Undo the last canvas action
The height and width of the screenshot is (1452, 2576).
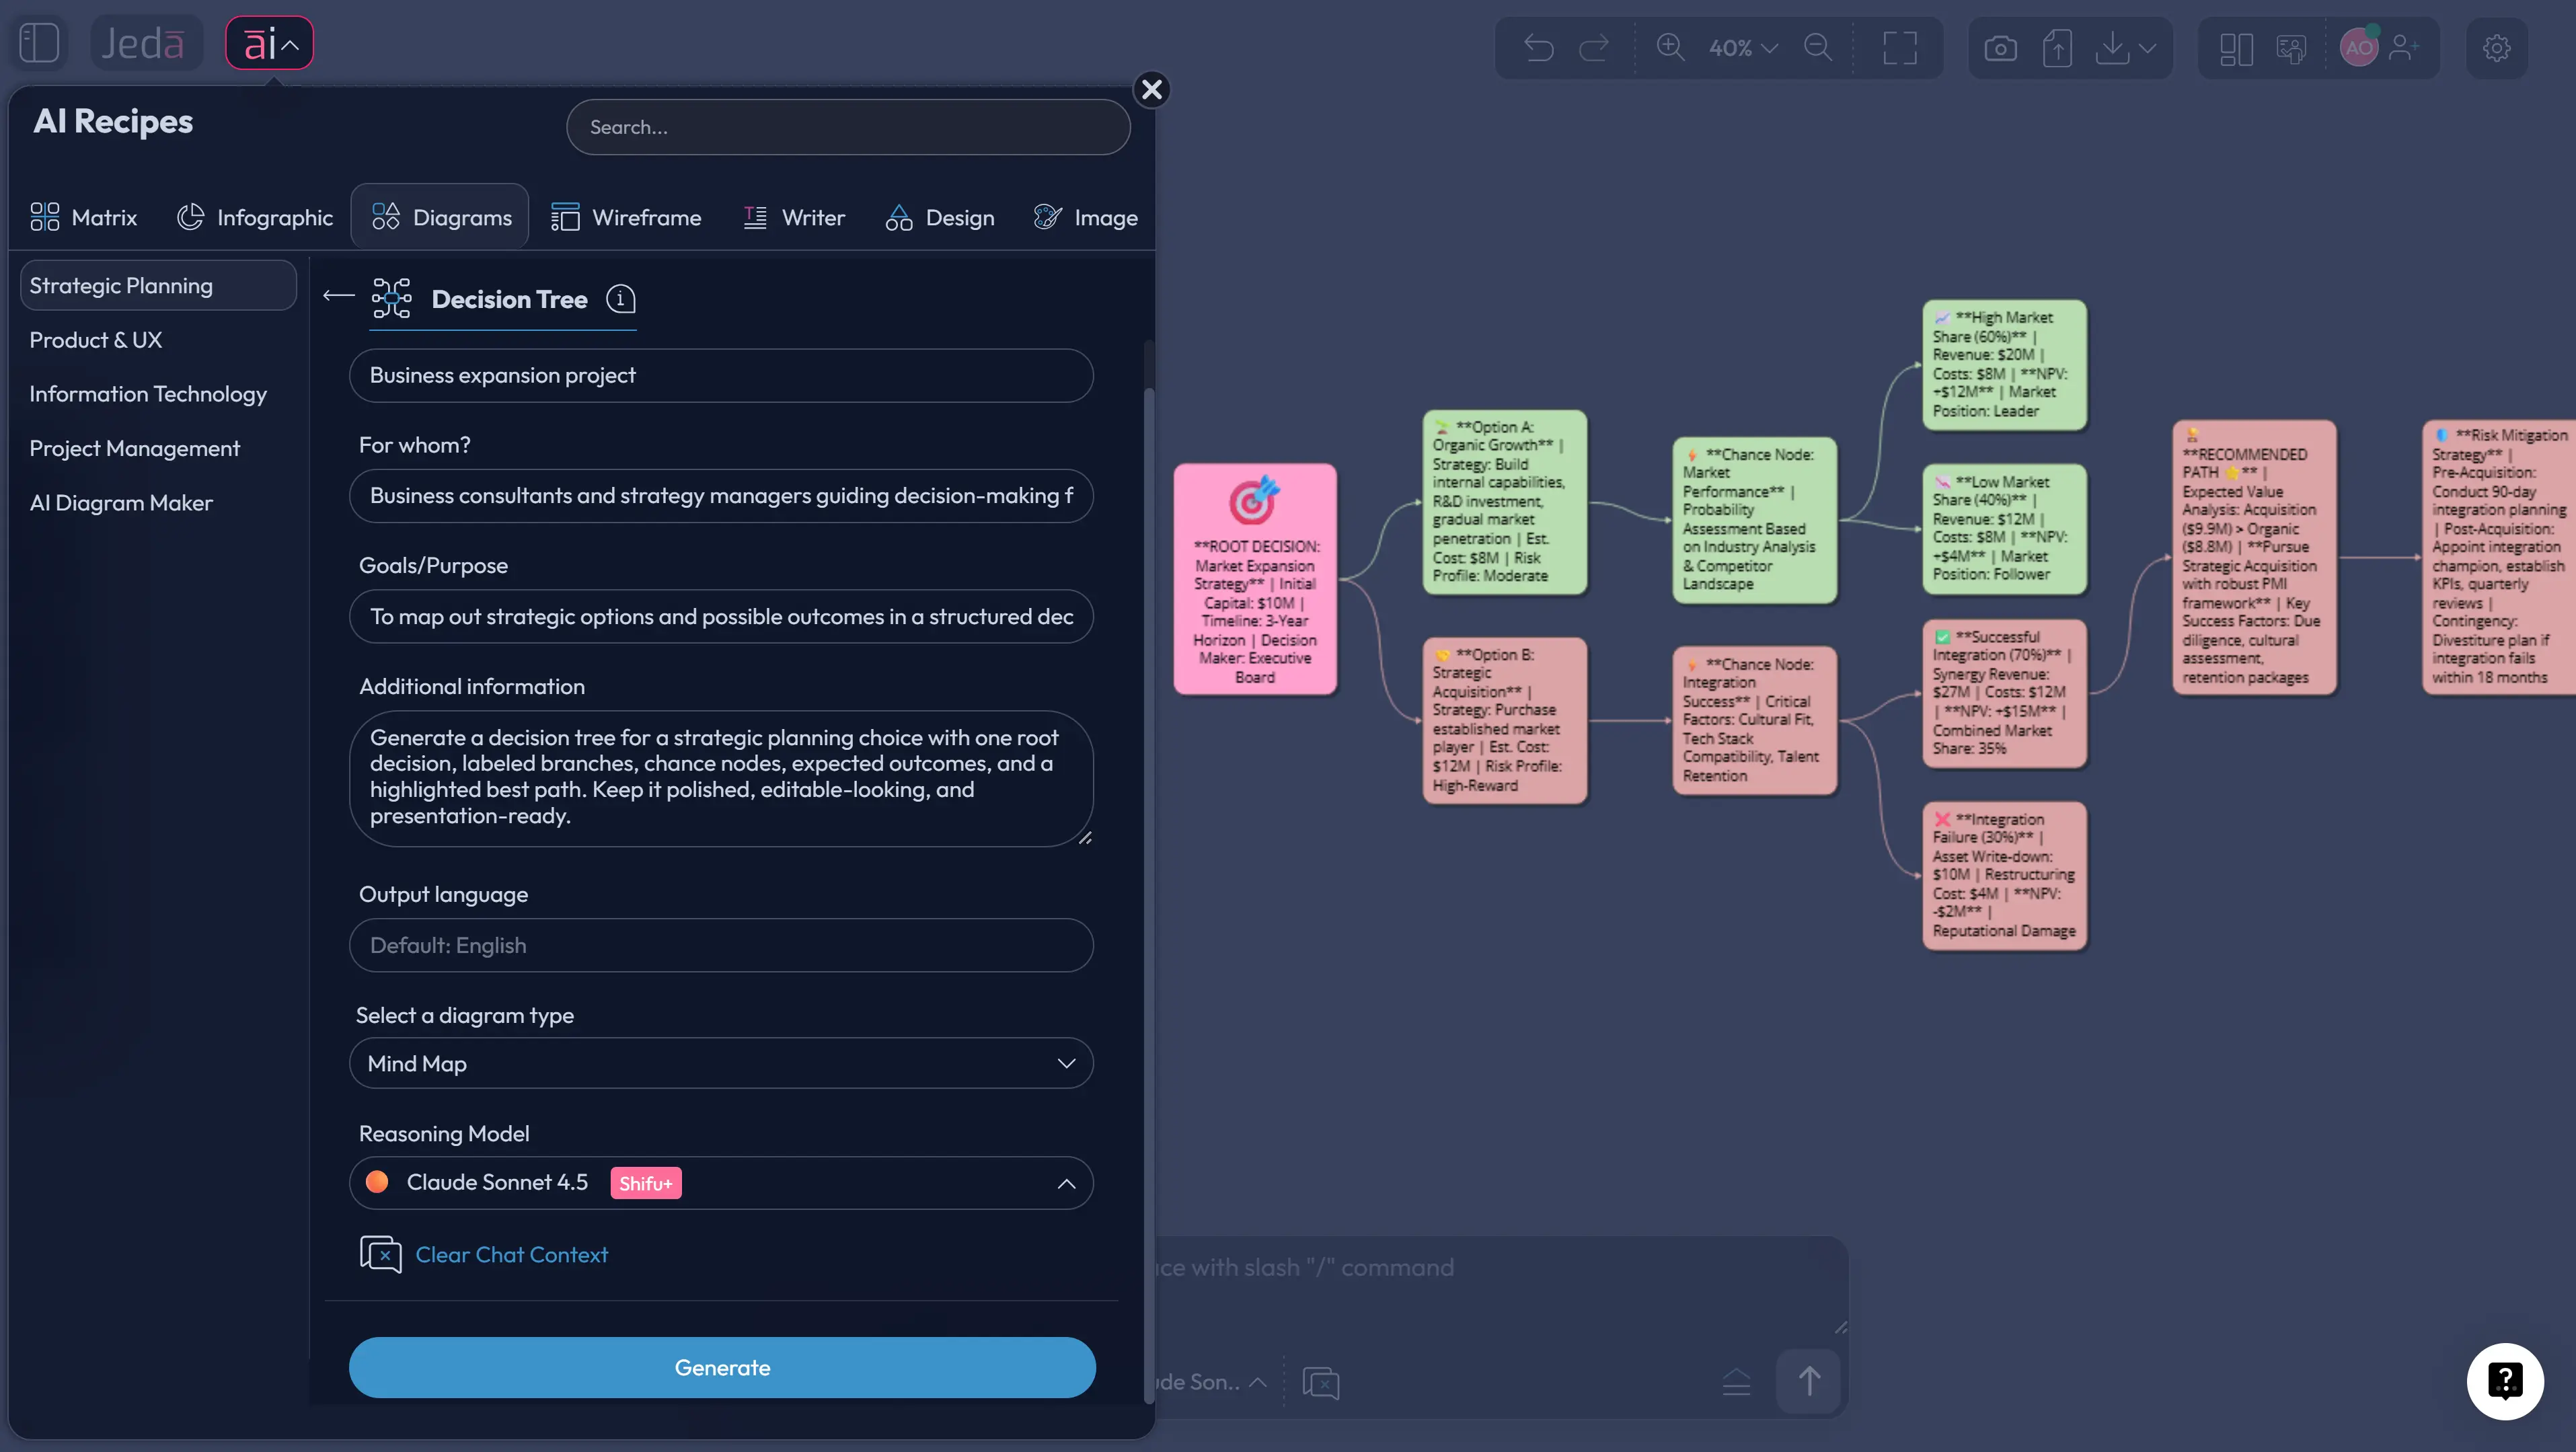pyautogui.click(x=1539, y=47)
